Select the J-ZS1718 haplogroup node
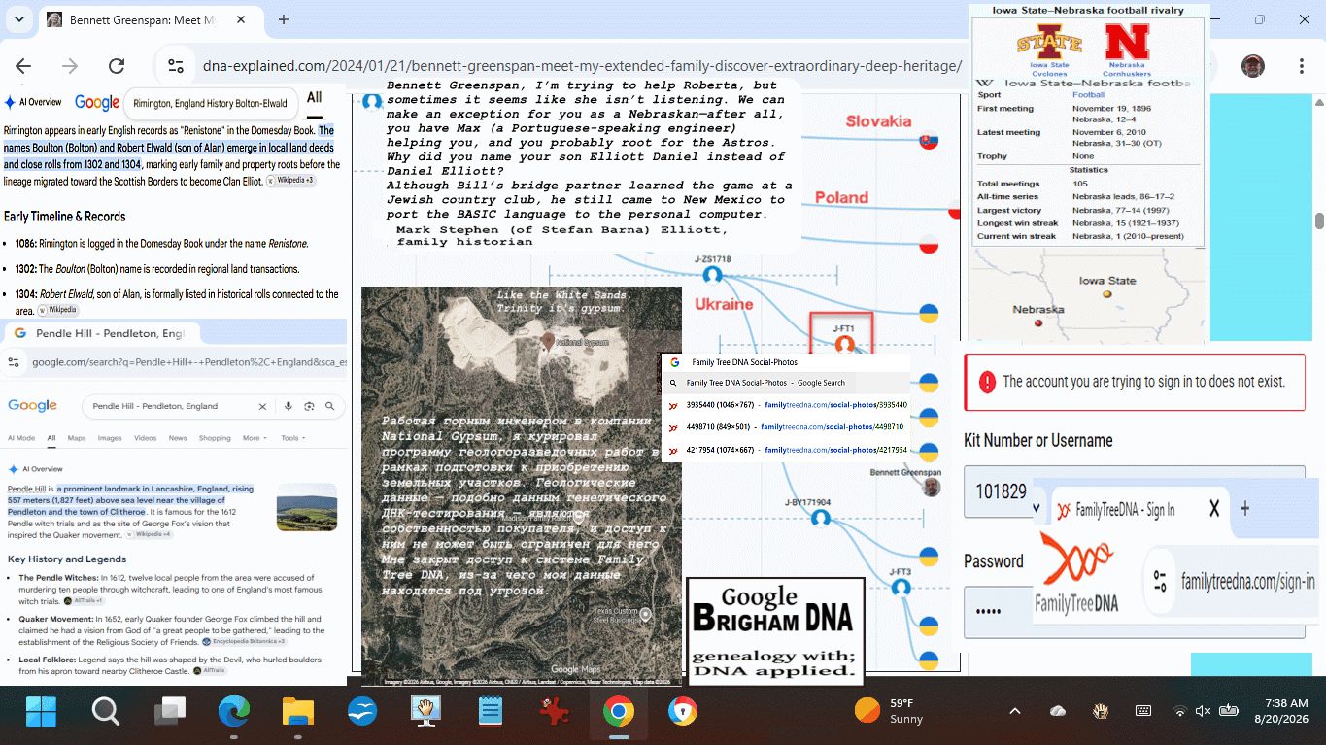Viewport: 1326px width, 745px height. [712, 275]
